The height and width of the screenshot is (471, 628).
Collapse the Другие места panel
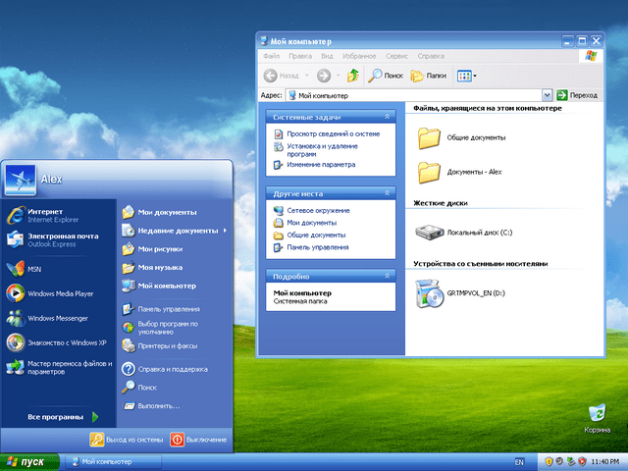[x=389, y=194]
